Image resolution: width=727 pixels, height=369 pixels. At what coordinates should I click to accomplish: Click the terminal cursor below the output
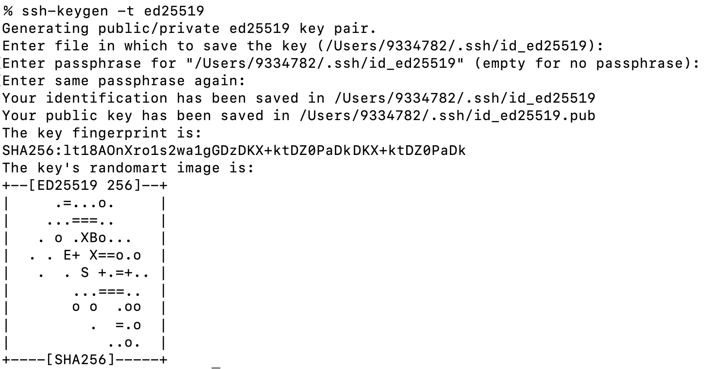click(216, 368)
